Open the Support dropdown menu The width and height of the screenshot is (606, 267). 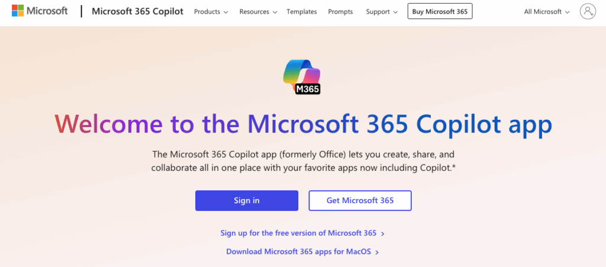(x=381, y=12)
